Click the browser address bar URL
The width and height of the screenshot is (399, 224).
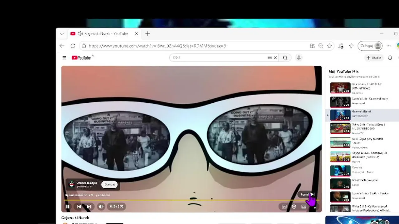tap(157, 46)
